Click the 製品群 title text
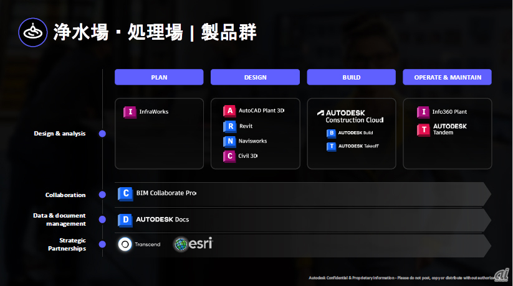513x286 pixels. (229, 32)
